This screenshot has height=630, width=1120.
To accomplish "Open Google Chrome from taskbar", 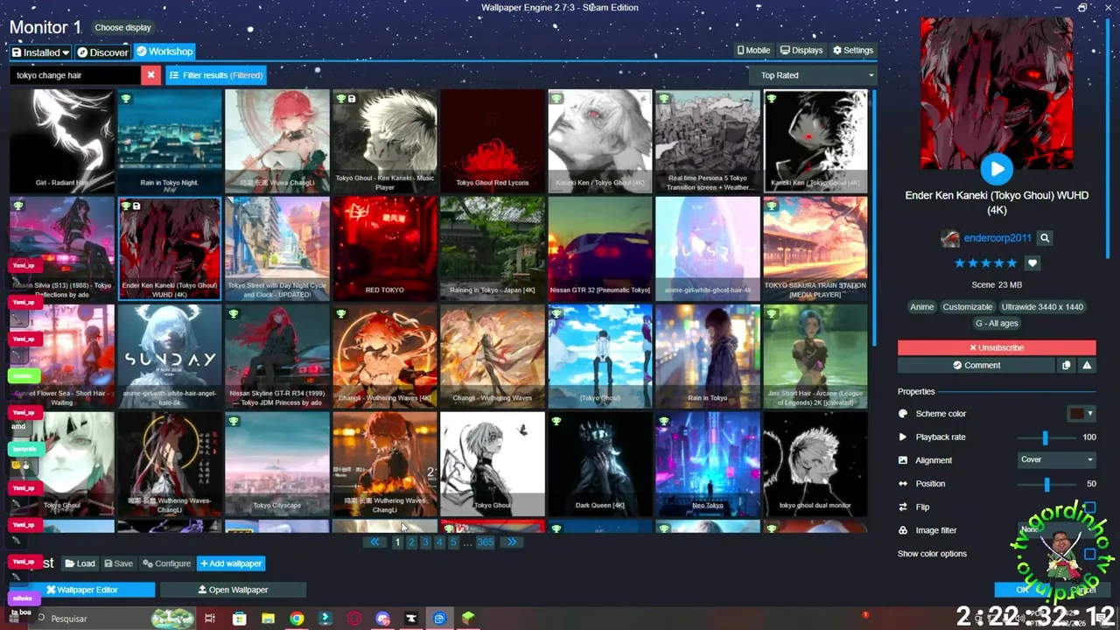I will pyautogui.click(x=297, y=619).
